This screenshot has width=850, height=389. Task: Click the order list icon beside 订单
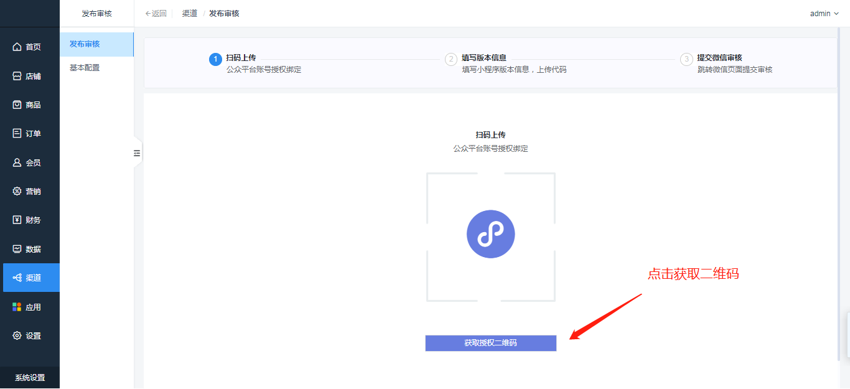[17, 133]
